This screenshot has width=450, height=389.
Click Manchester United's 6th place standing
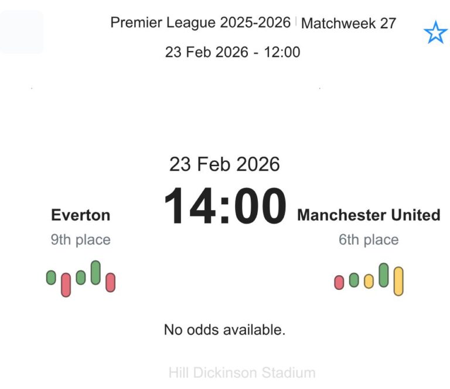pos(369,239)
